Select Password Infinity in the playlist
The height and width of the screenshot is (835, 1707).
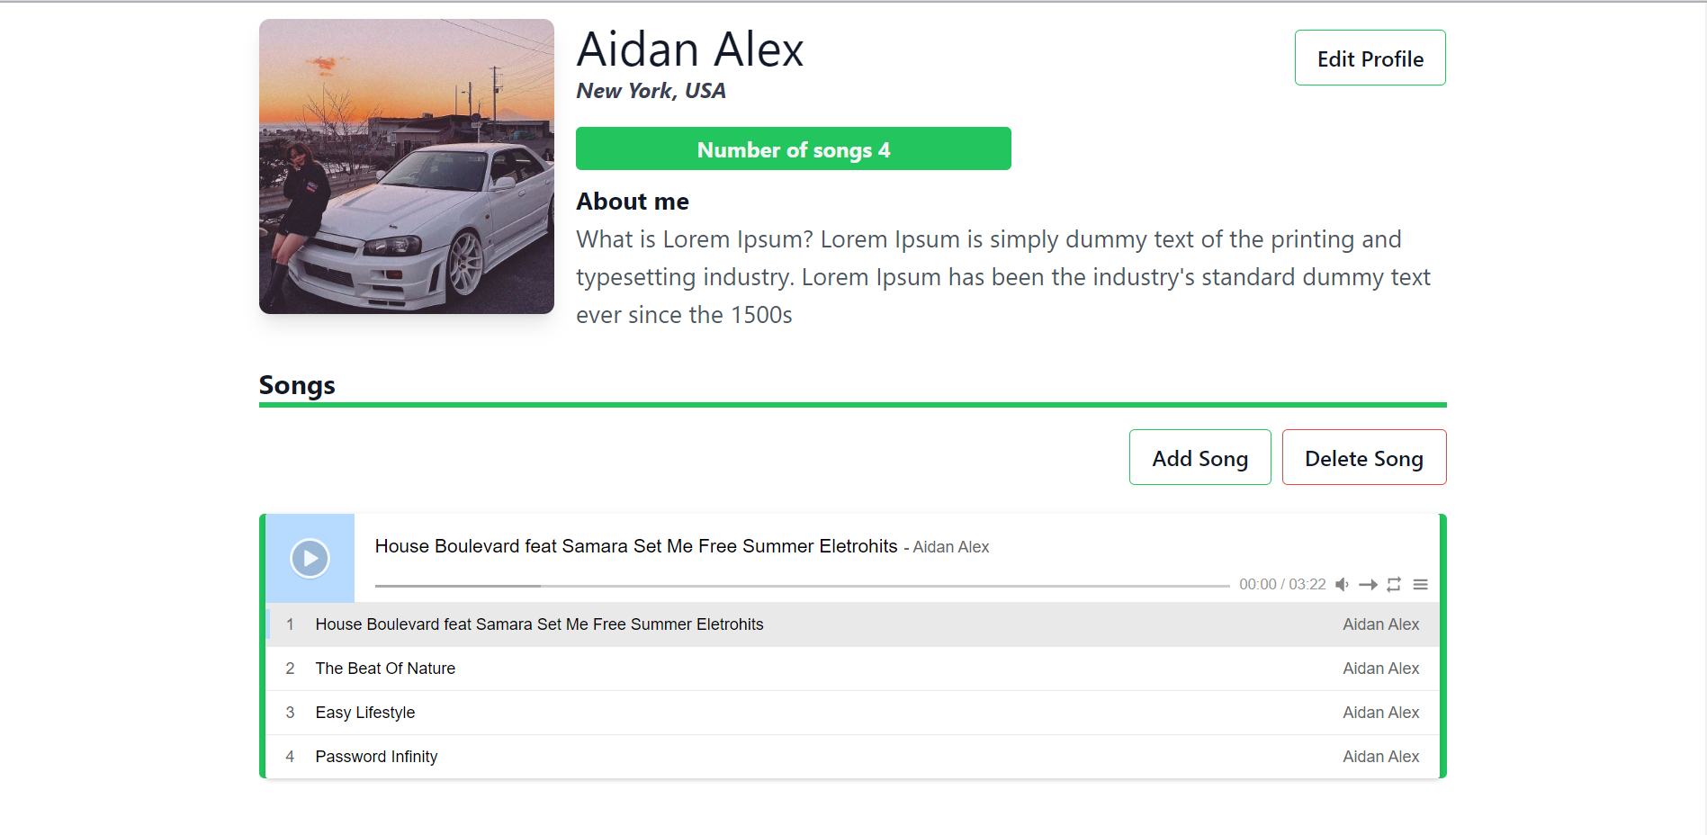tap(376, 757)
